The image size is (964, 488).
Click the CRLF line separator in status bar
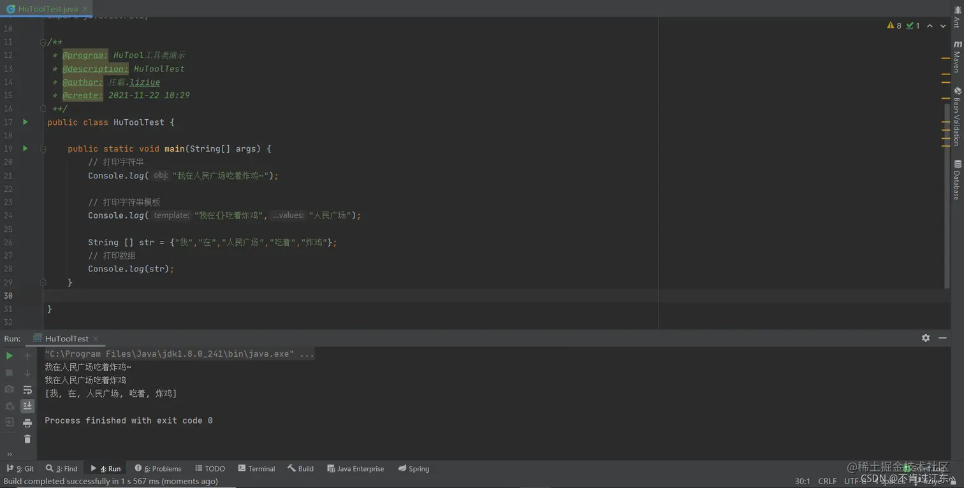(x=828, y=481)
